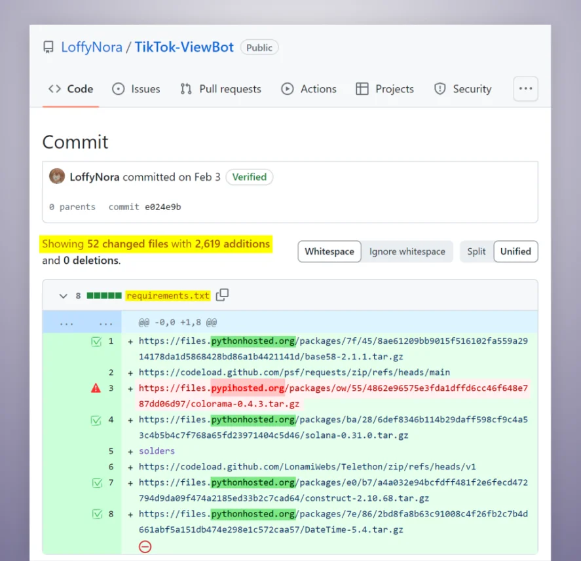Viewport: 581px width, 561px height.
Task: Select the Ignore whitespace option
Action: 407,251
